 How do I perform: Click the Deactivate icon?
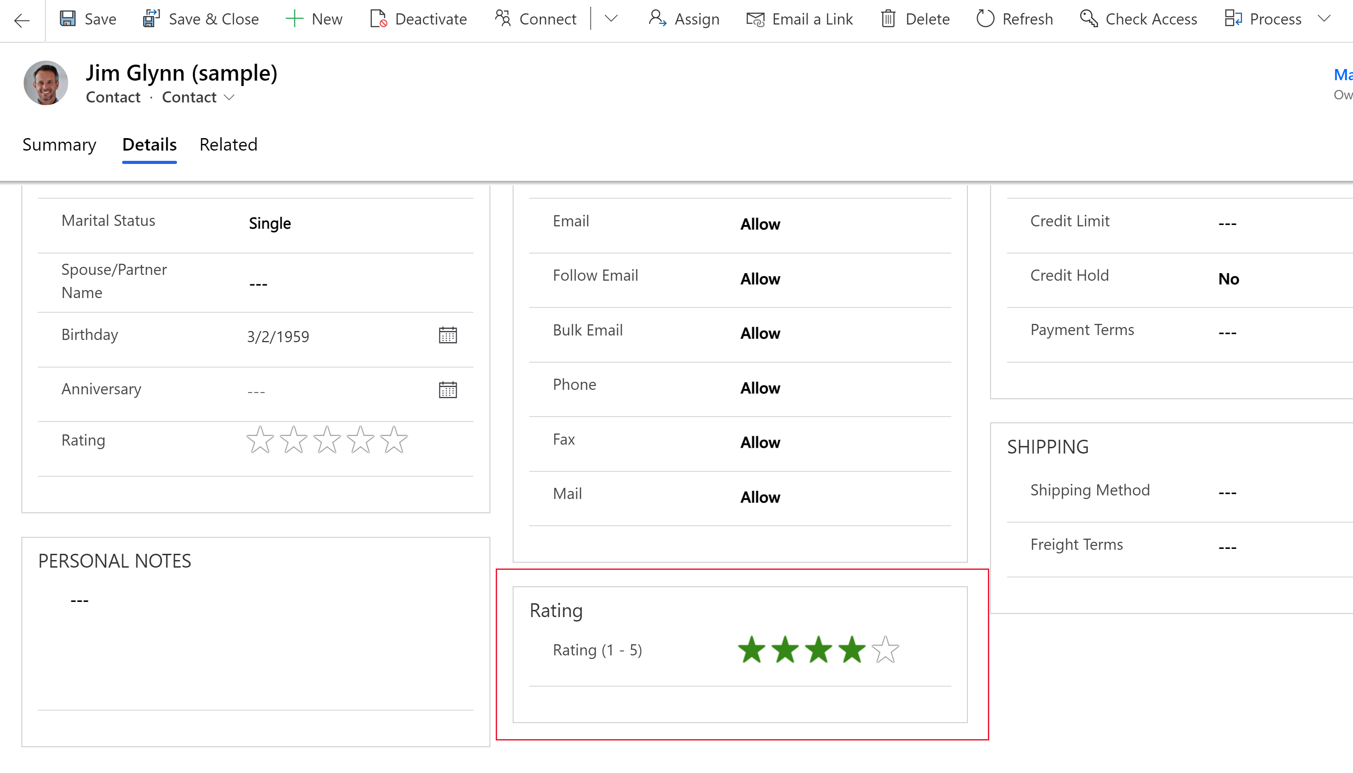(378, 19)
